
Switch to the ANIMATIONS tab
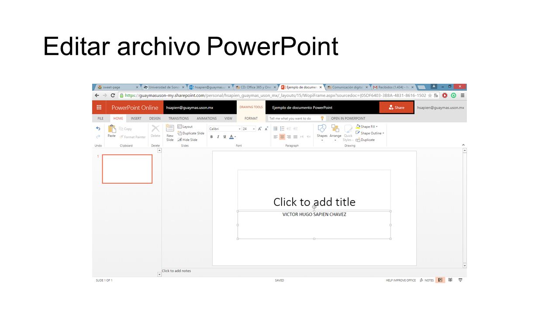pos(207,118)
